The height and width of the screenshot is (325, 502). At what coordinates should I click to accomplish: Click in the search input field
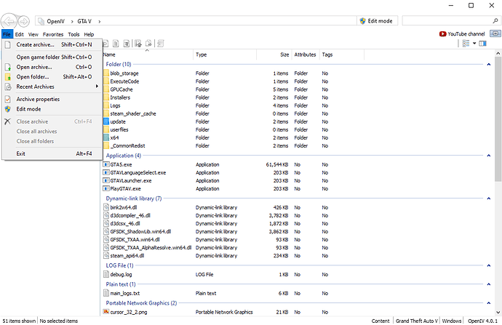447,21
